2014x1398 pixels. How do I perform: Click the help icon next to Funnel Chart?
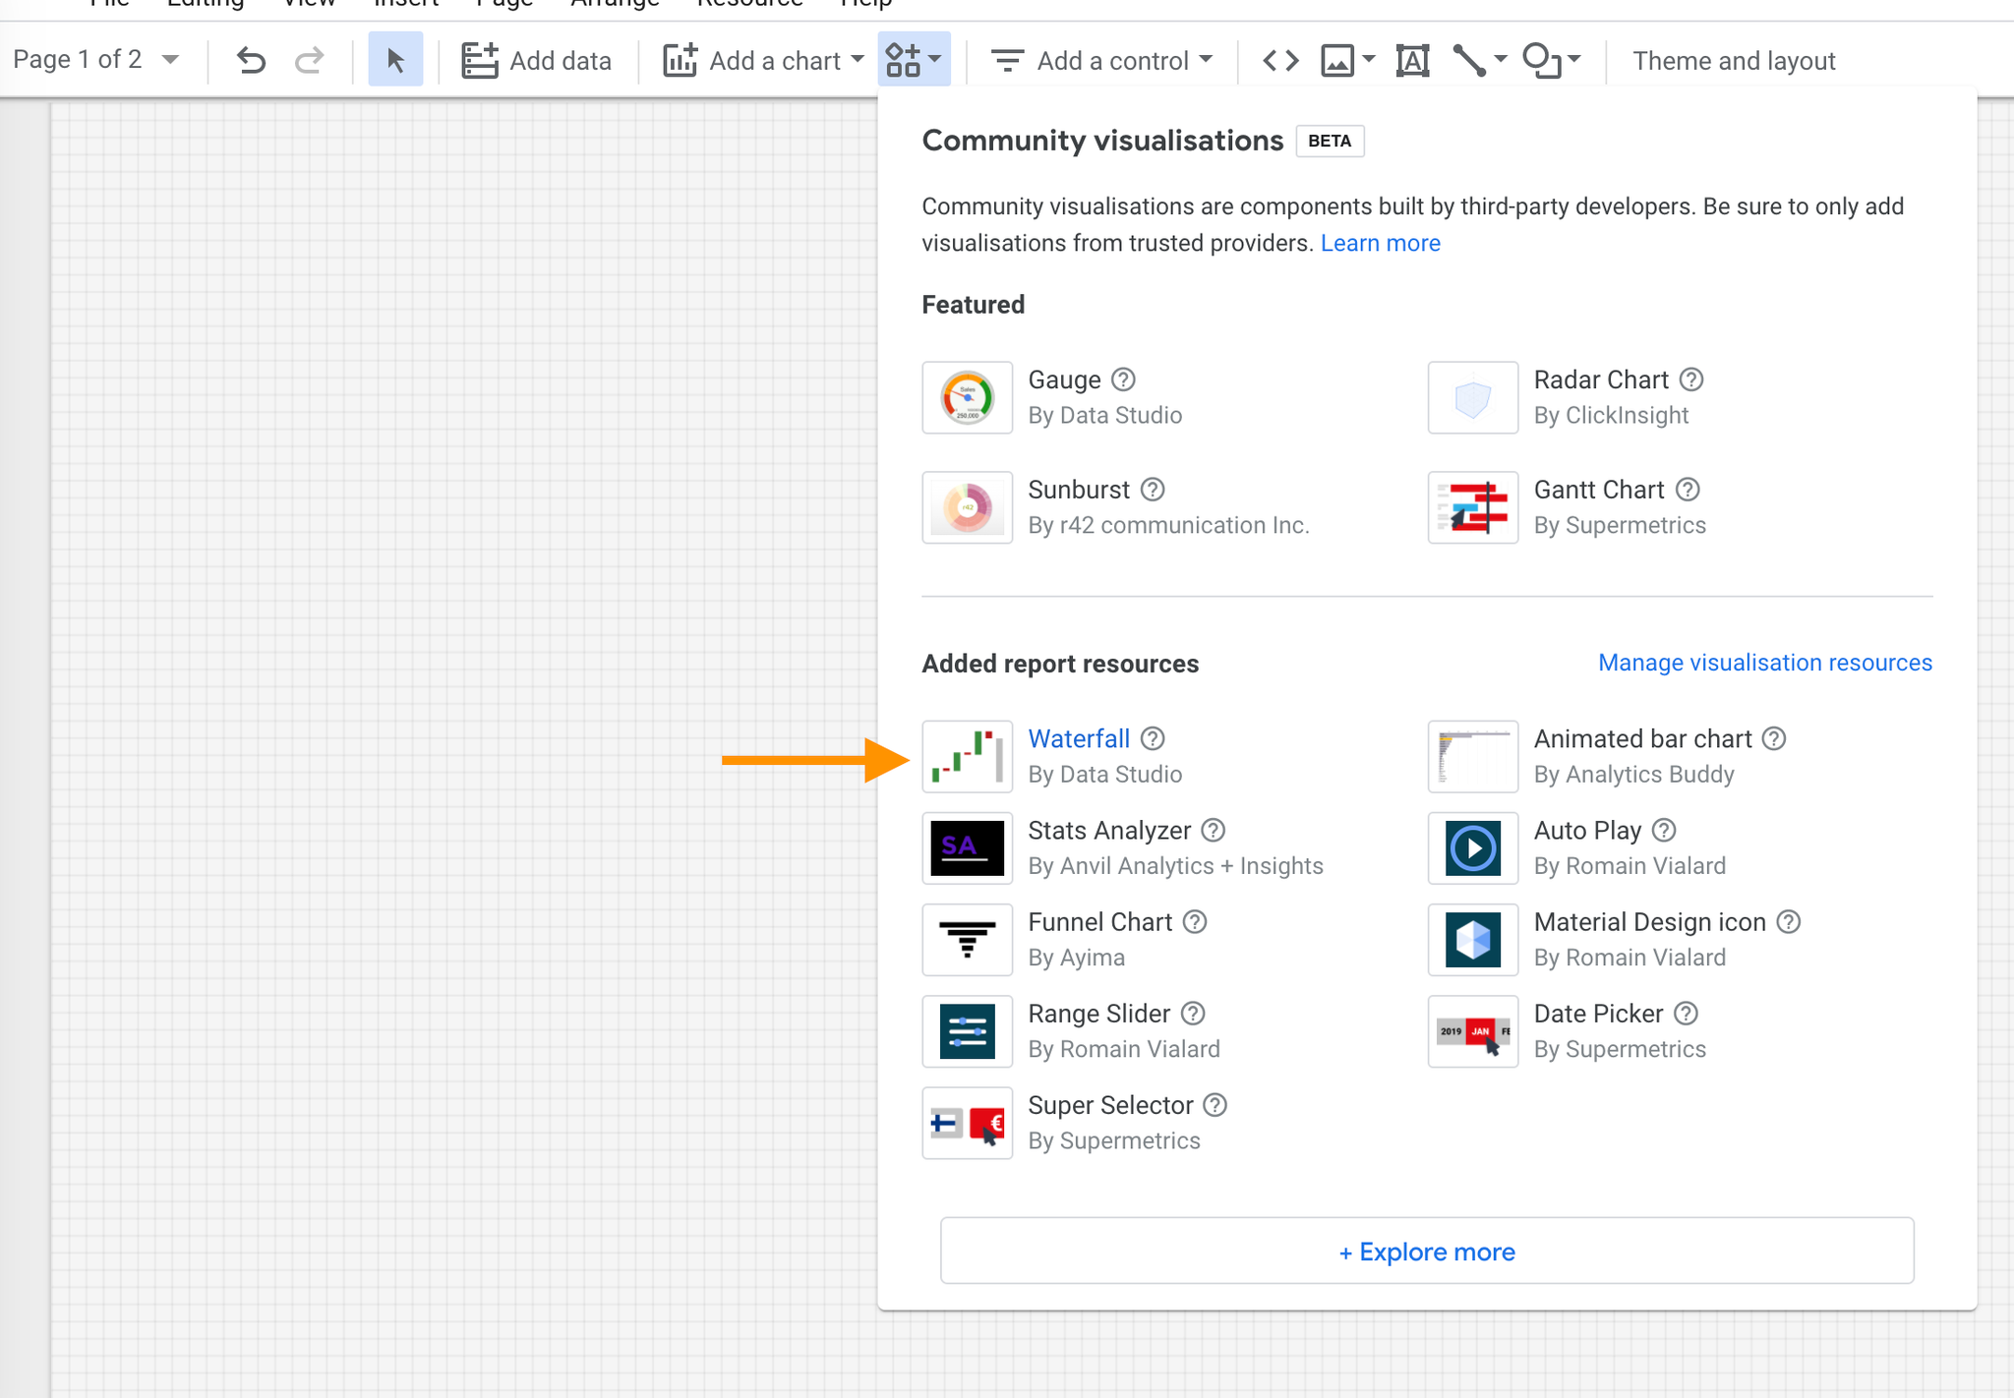coord(1195,922)
